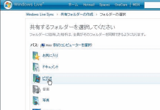Screen dimensions: 160x110
Task: Click the フォルダーの選択 breadcrumb text
Action: (113, 14)
